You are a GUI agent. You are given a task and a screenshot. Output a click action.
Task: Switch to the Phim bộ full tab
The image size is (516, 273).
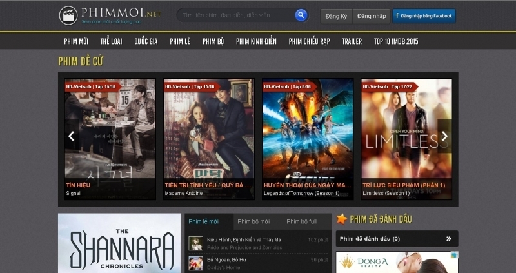pyautogui.click(x=301, y=222)
